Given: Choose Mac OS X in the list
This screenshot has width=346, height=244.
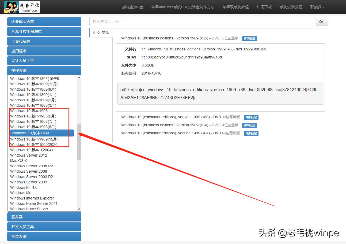Looking at the screenshot, I should click(18, 161).
